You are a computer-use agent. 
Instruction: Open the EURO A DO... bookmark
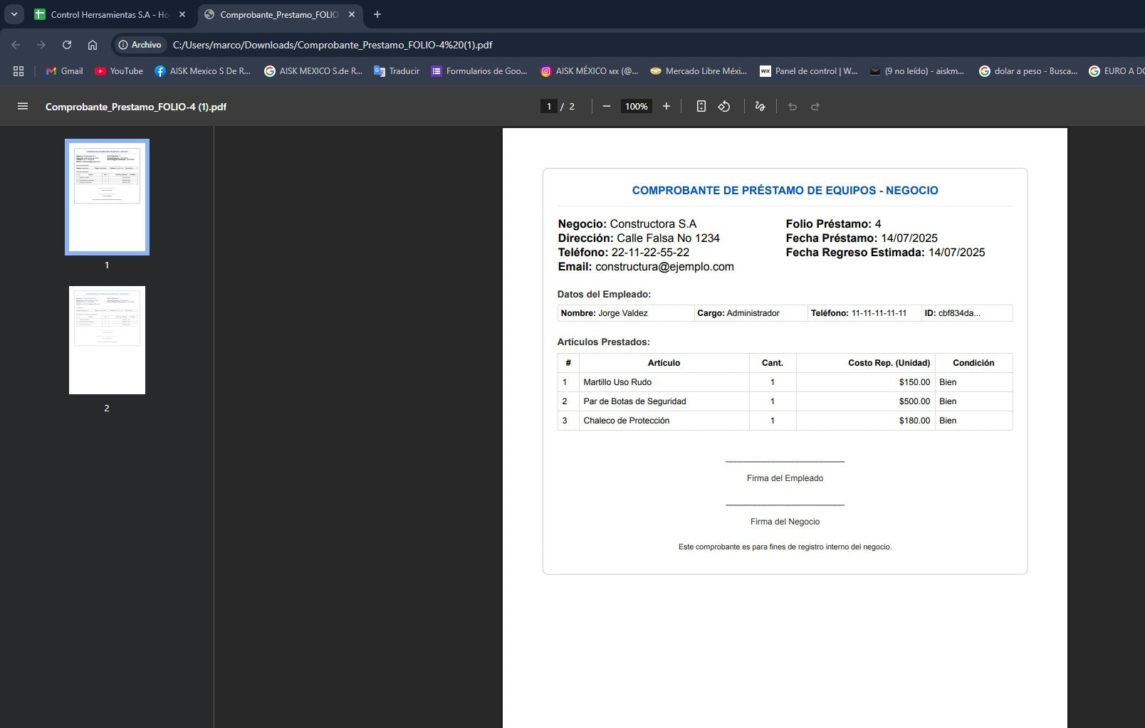pos(1117,71)
